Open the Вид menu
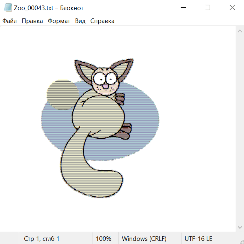This screenshot has height=244, width=244. pyautogui.click(x=80, y=21)
